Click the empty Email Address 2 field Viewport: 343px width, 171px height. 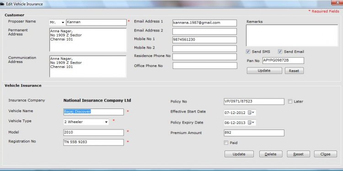coord(204,31)
